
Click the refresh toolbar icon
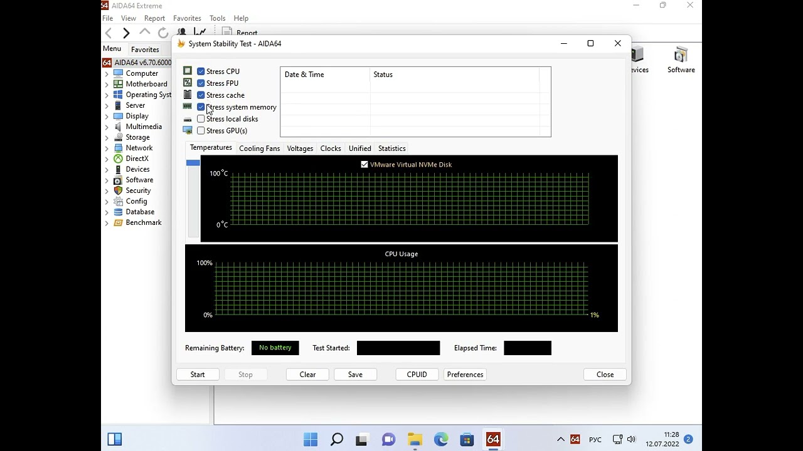pos(163,33)
